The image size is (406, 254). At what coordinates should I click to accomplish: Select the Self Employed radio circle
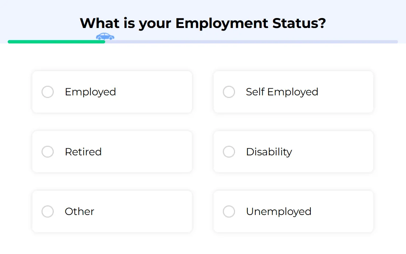tap(229, 92)
